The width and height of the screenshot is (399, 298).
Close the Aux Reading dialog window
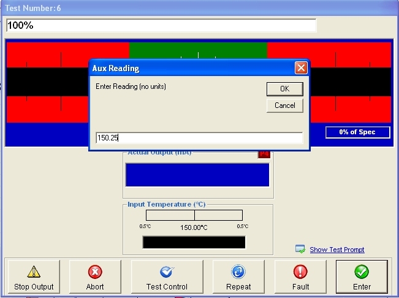click(x=300, y=68)
